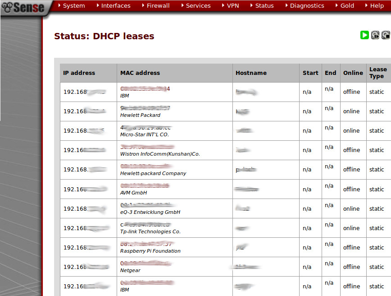391x296 pixels.
Task: Sort leases by MAC address column header
Action: [140, 73]
